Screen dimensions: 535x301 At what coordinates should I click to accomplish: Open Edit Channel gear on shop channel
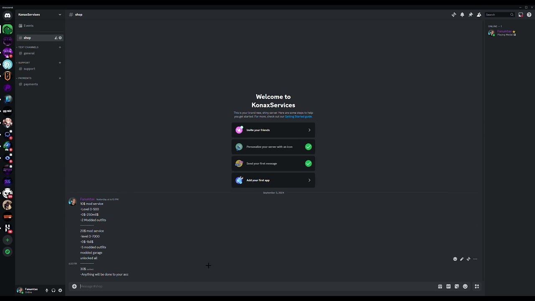point(60,38)
